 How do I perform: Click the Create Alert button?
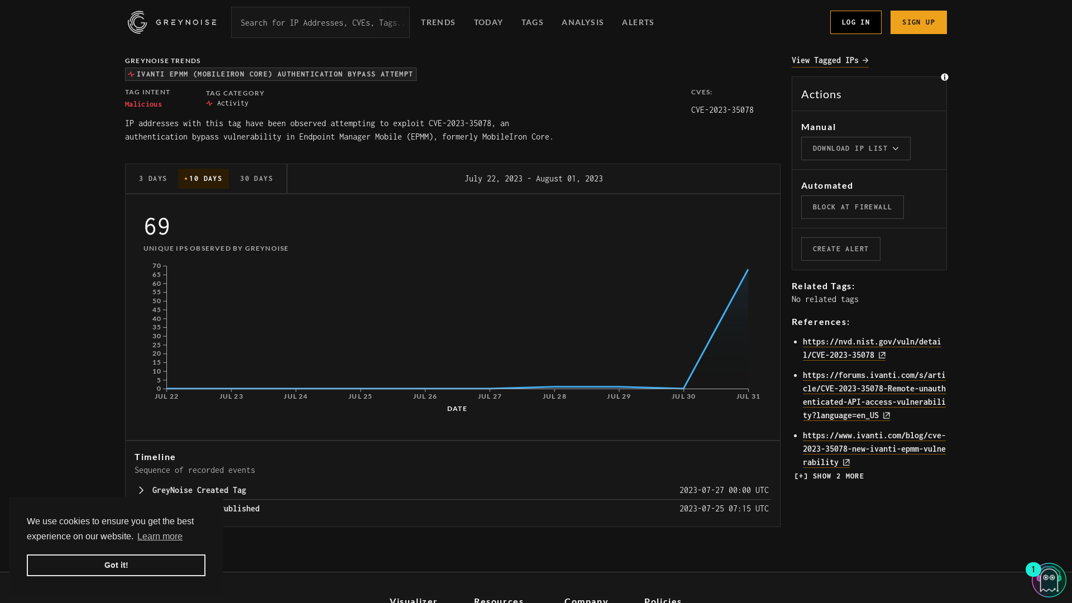840,249
